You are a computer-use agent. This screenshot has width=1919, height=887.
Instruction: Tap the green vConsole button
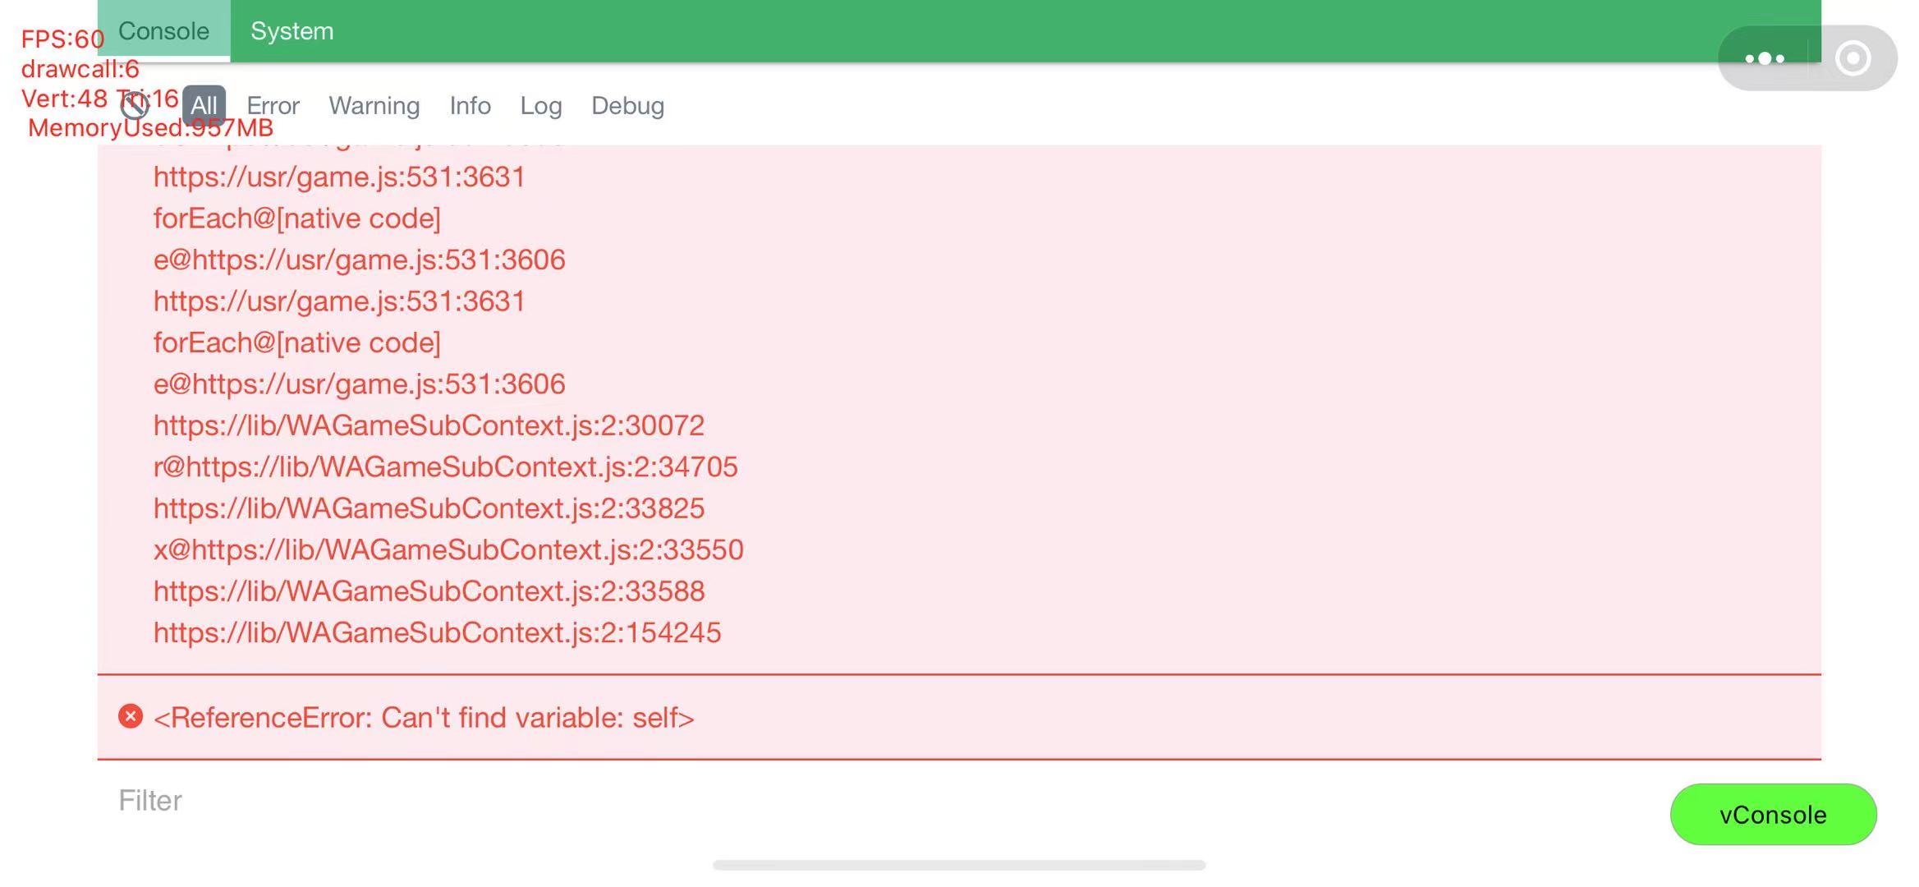pos(1773,814)
